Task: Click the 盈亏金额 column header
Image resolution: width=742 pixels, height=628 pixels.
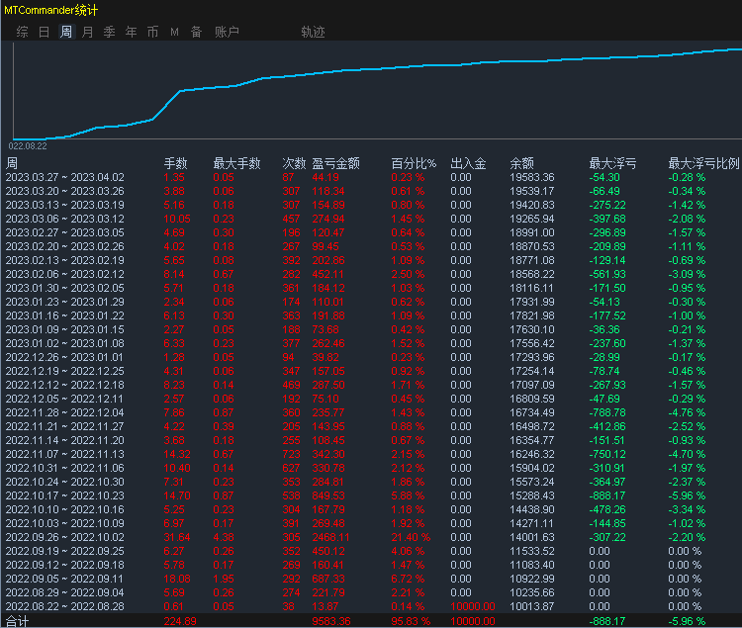Action: (335, 163)
